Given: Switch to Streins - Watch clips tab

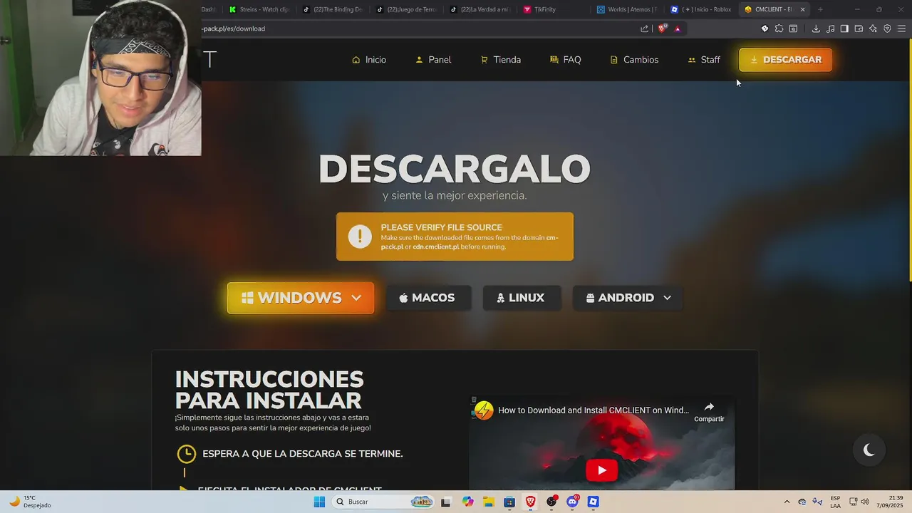Looking at the screenshot, I should tap(260, 9).
